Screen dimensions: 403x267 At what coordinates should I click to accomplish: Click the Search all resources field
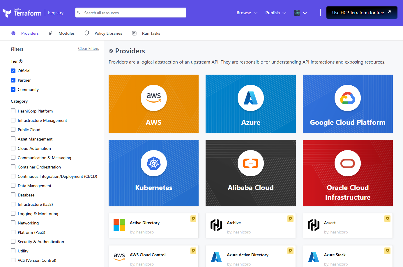[x=131, y=13]
